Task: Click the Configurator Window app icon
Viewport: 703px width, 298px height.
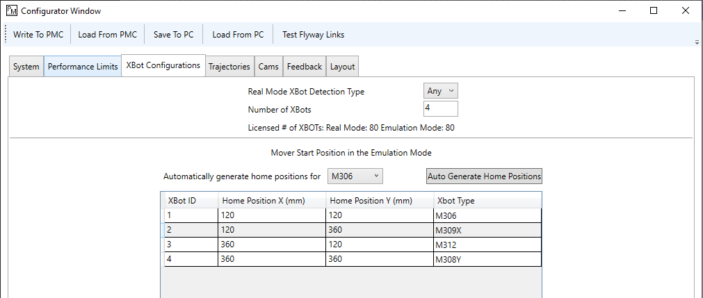Action: point(12,11)
